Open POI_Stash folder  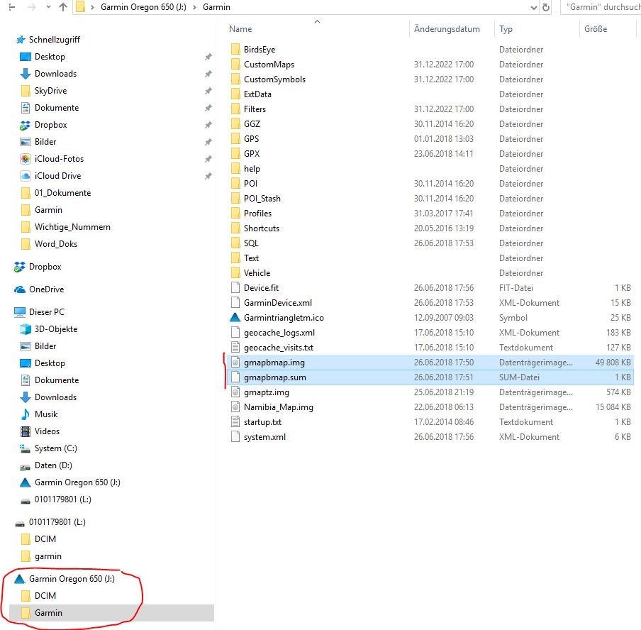pyautogui.click(x=262, y=199)
